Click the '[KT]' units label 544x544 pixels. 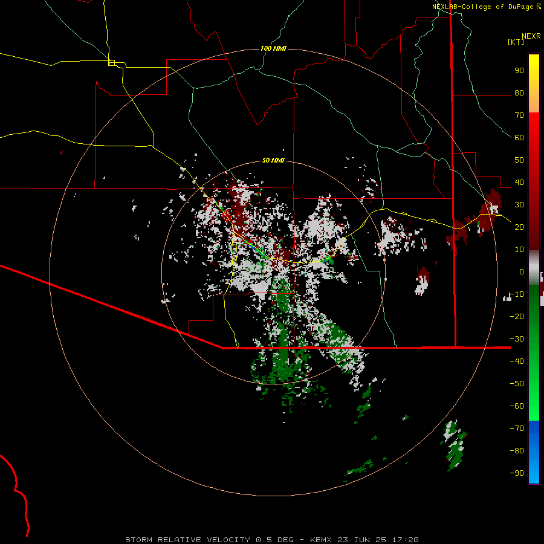coord(516,42)
